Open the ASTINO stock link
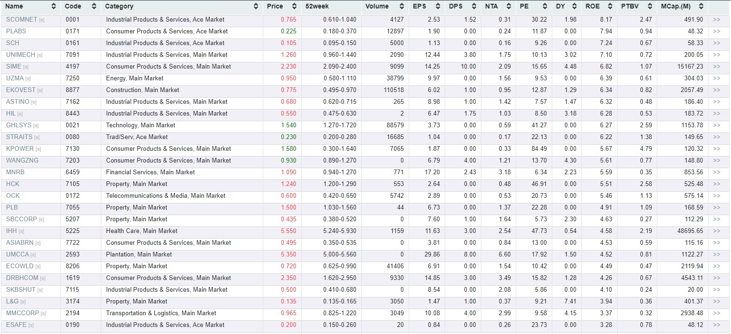 (x=18, y=102)
